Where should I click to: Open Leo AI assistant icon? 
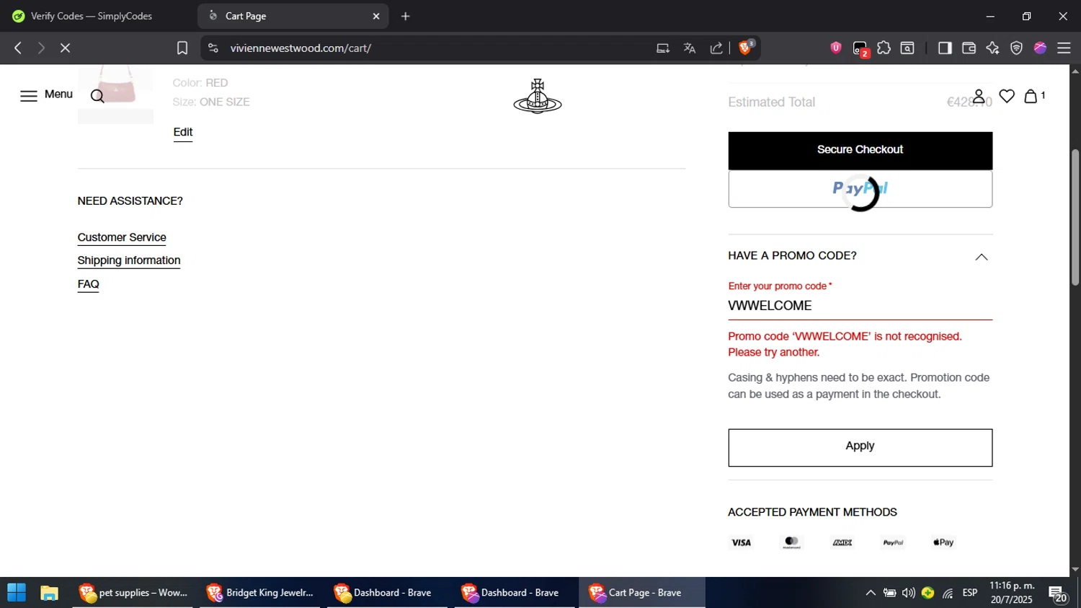coord(992,48)
